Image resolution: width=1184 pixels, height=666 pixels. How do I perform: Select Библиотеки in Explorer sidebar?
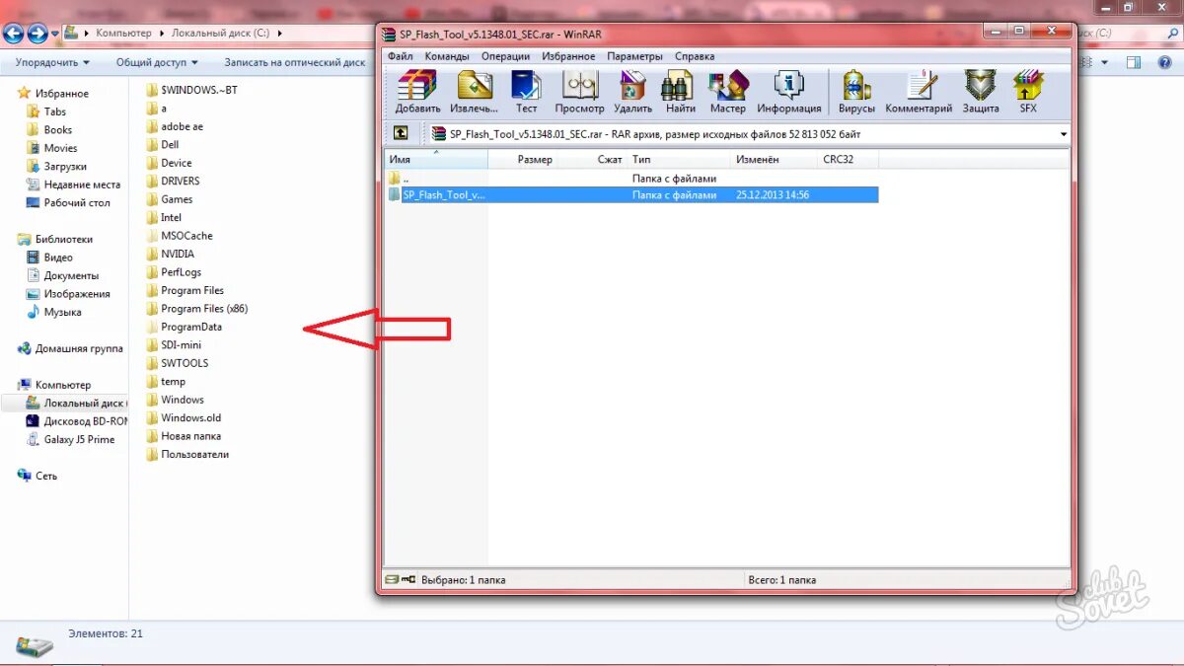coord(55,239)
